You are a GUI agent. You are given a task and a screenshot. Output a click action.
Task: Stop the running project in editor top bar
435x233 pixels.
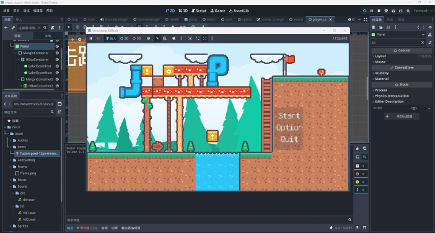(x=379, y=11)
